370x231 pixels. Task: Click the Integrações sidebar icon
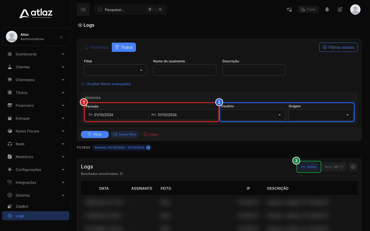click(x=10, y=182)
